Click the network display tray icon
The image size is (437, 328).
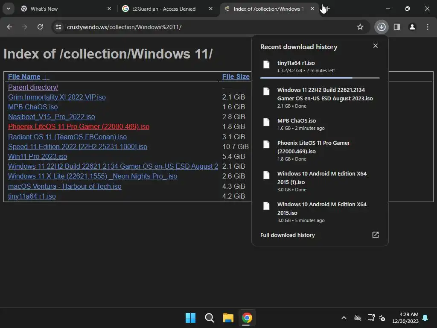pyautogui.click(x=371, y=318)
